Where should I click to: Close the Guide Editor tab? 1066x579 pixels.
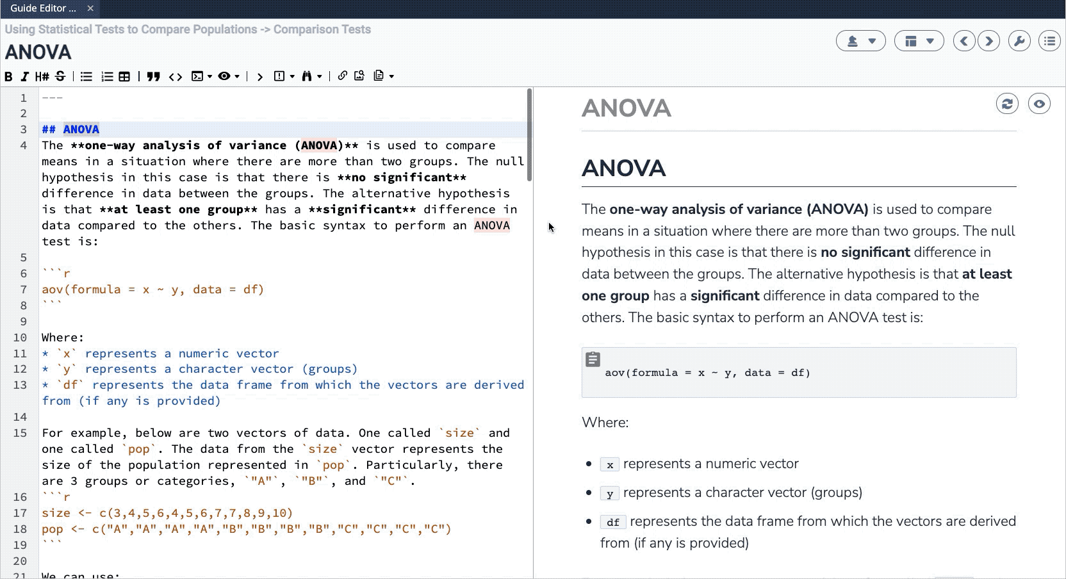coord(90,8)
